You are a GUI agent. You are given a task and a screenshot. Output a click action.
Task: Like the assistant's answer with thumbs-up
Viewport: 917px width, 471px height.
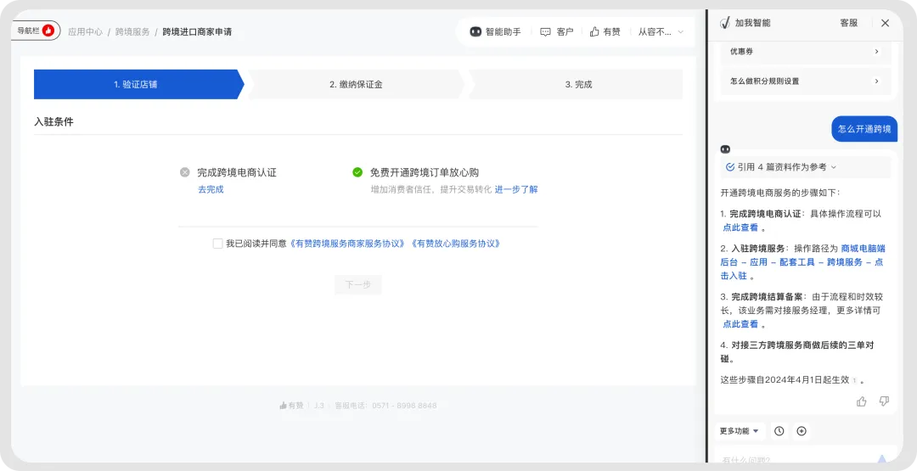862,401
